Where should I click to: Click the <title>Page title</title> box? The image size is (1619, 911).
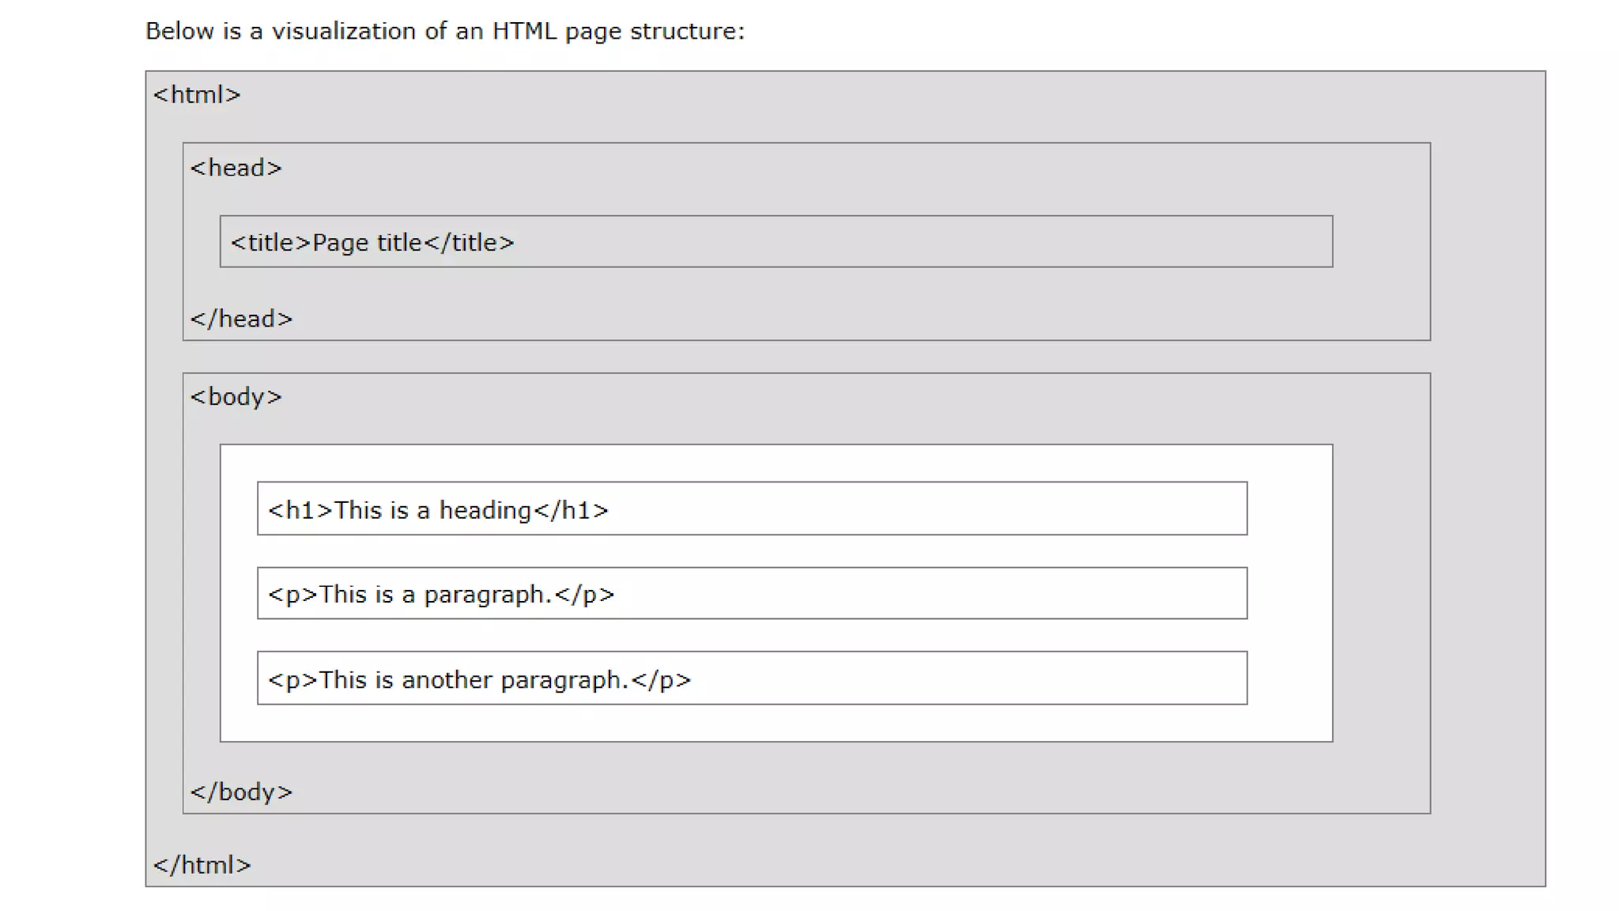[x=776, y=241]
